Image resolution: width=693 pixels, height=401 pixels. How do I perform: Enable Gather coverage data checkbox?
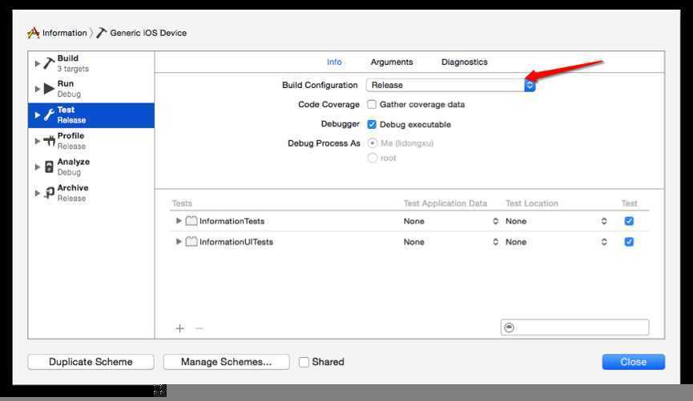point(372,105)
